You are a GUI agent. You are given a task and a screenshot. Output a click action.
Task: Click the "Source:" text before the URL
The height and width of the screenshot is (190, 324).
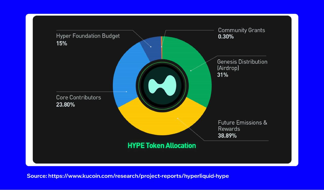[37, 176]
